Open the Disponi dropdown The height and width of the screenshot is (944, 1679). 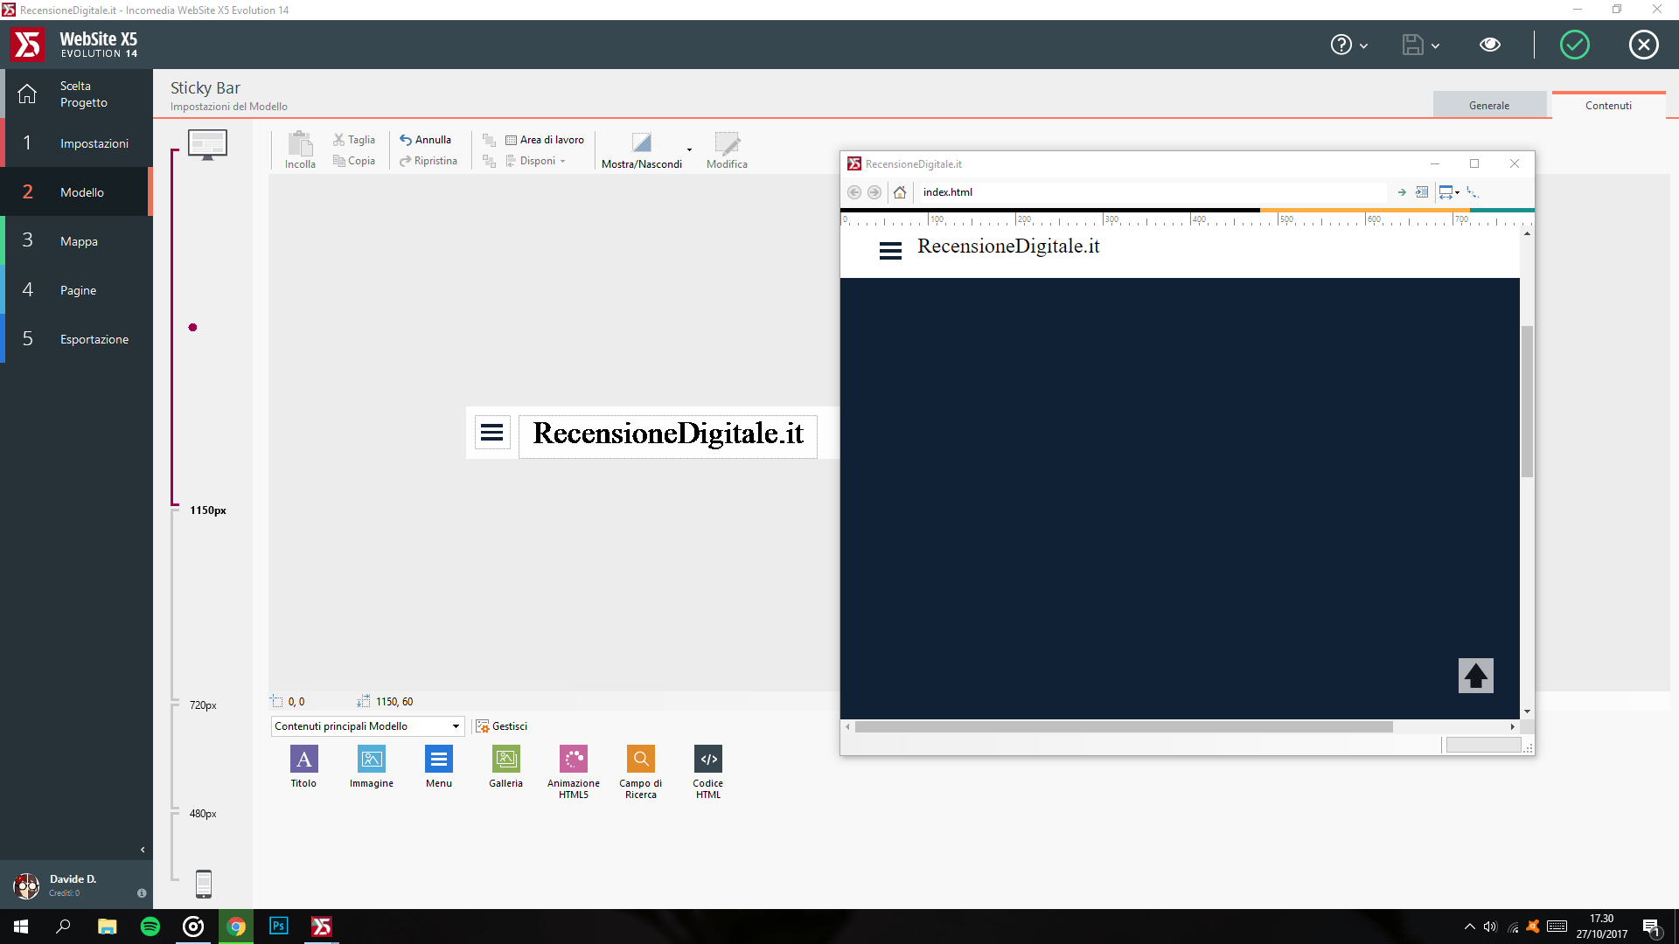(x=536, y=161)
